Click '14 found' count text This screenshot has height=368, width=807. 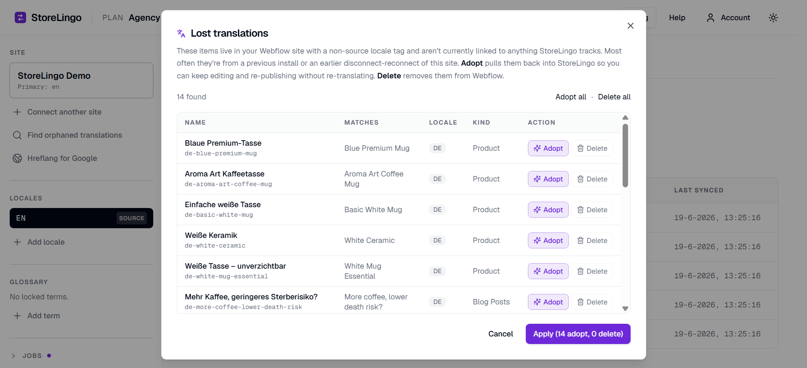tap(192, 97)
